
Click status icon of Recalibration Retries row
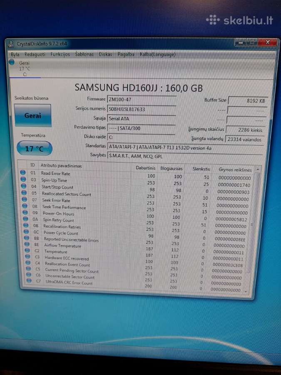click(x=26, y=225)
